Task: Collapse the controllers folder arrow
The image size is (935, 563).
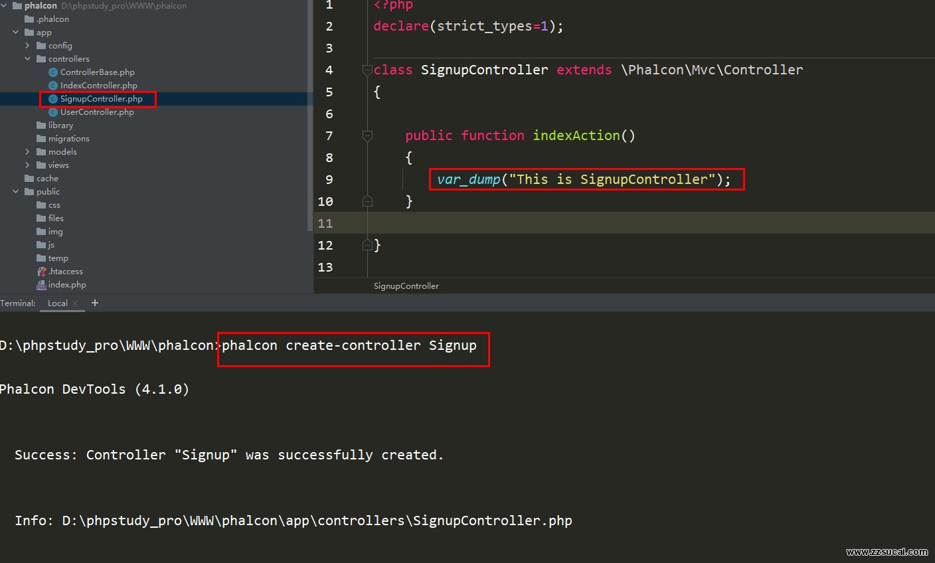Action: (x=28, y=58)
